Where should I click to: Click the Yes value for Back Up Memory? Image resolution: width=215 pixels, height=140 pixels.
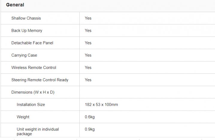tap(88, 31)
